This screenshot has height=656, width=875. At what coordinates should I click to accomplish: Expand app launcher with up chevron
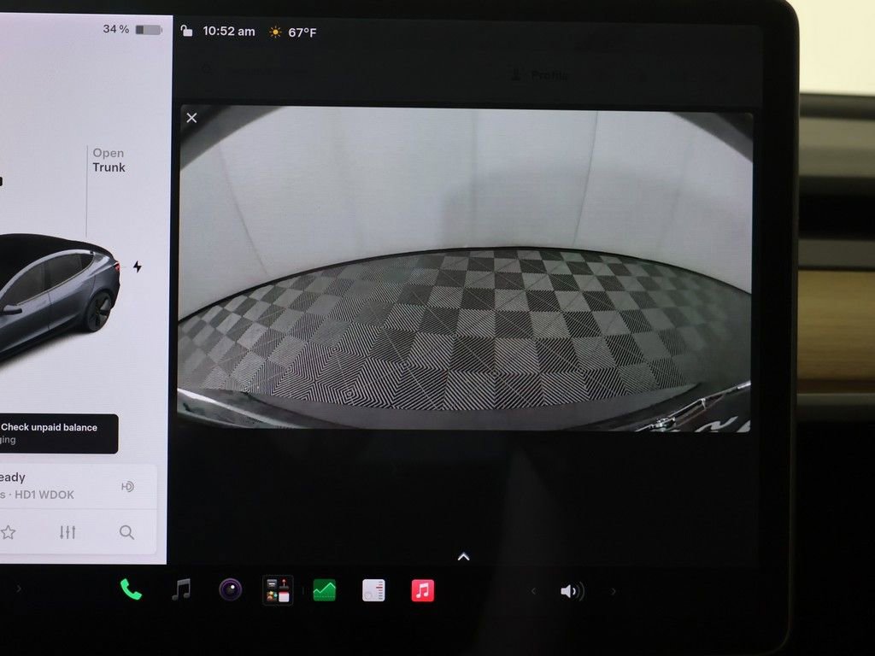(463, 557)
